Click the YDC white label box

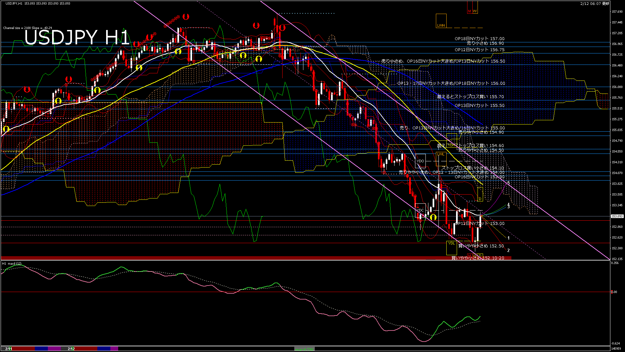420,210
